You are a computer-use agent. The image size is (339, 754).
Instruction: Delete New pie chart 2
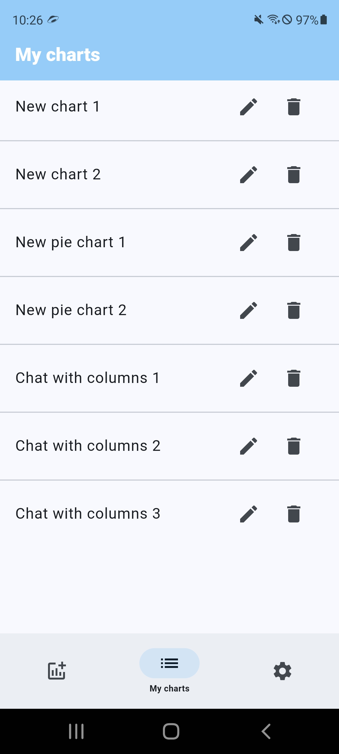[294, 310]
